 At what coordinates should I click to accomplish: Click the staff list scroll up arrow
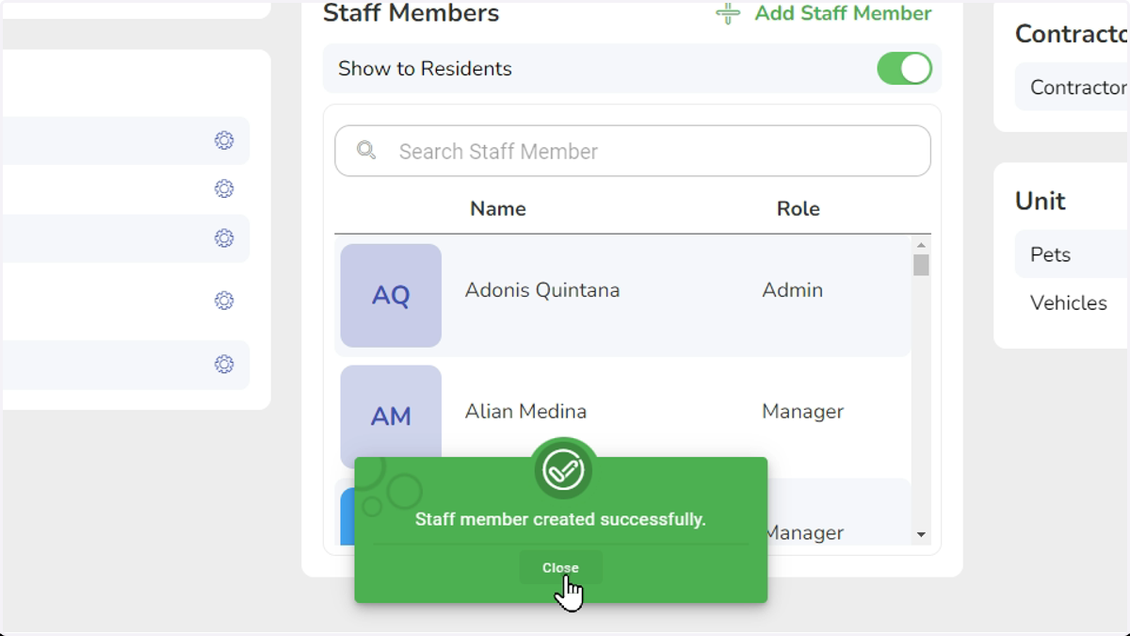coord(921,245)
